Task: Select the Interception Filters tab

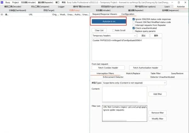Action: (x=105, y=73)
